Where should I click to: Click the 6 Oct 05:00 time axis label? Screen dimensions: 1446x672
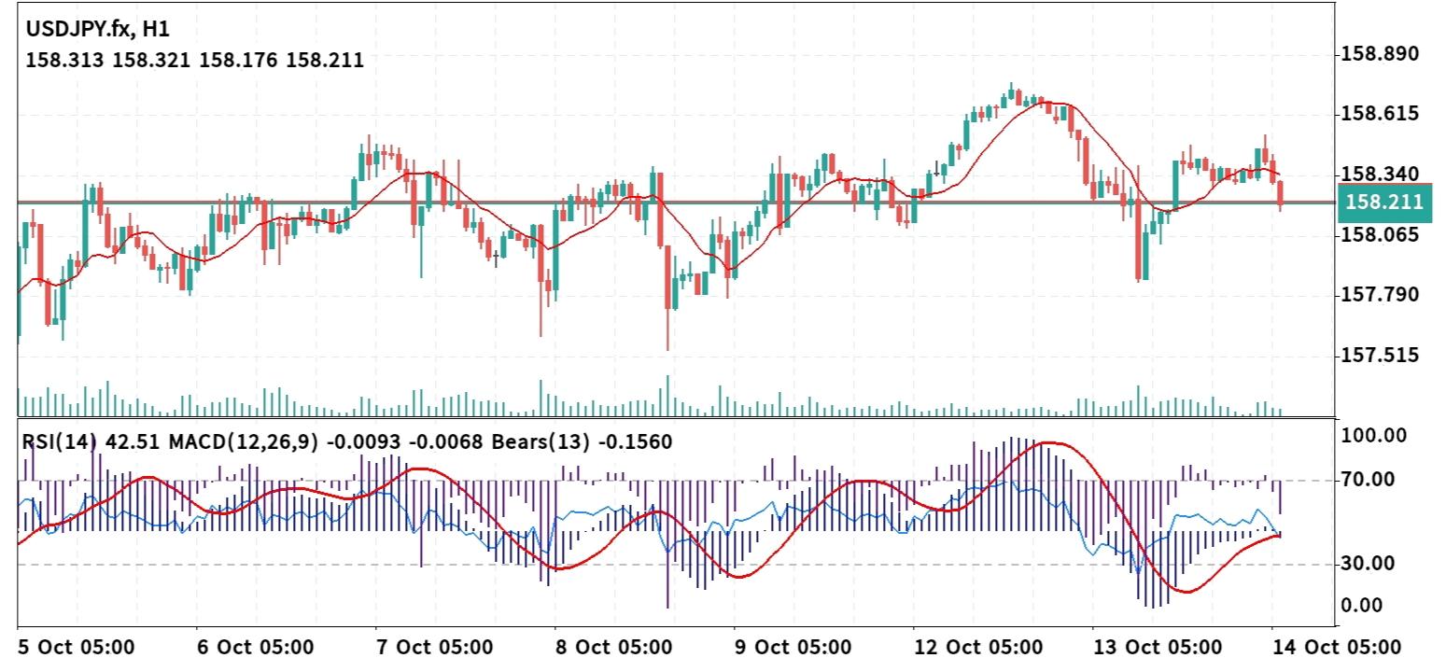256,647
